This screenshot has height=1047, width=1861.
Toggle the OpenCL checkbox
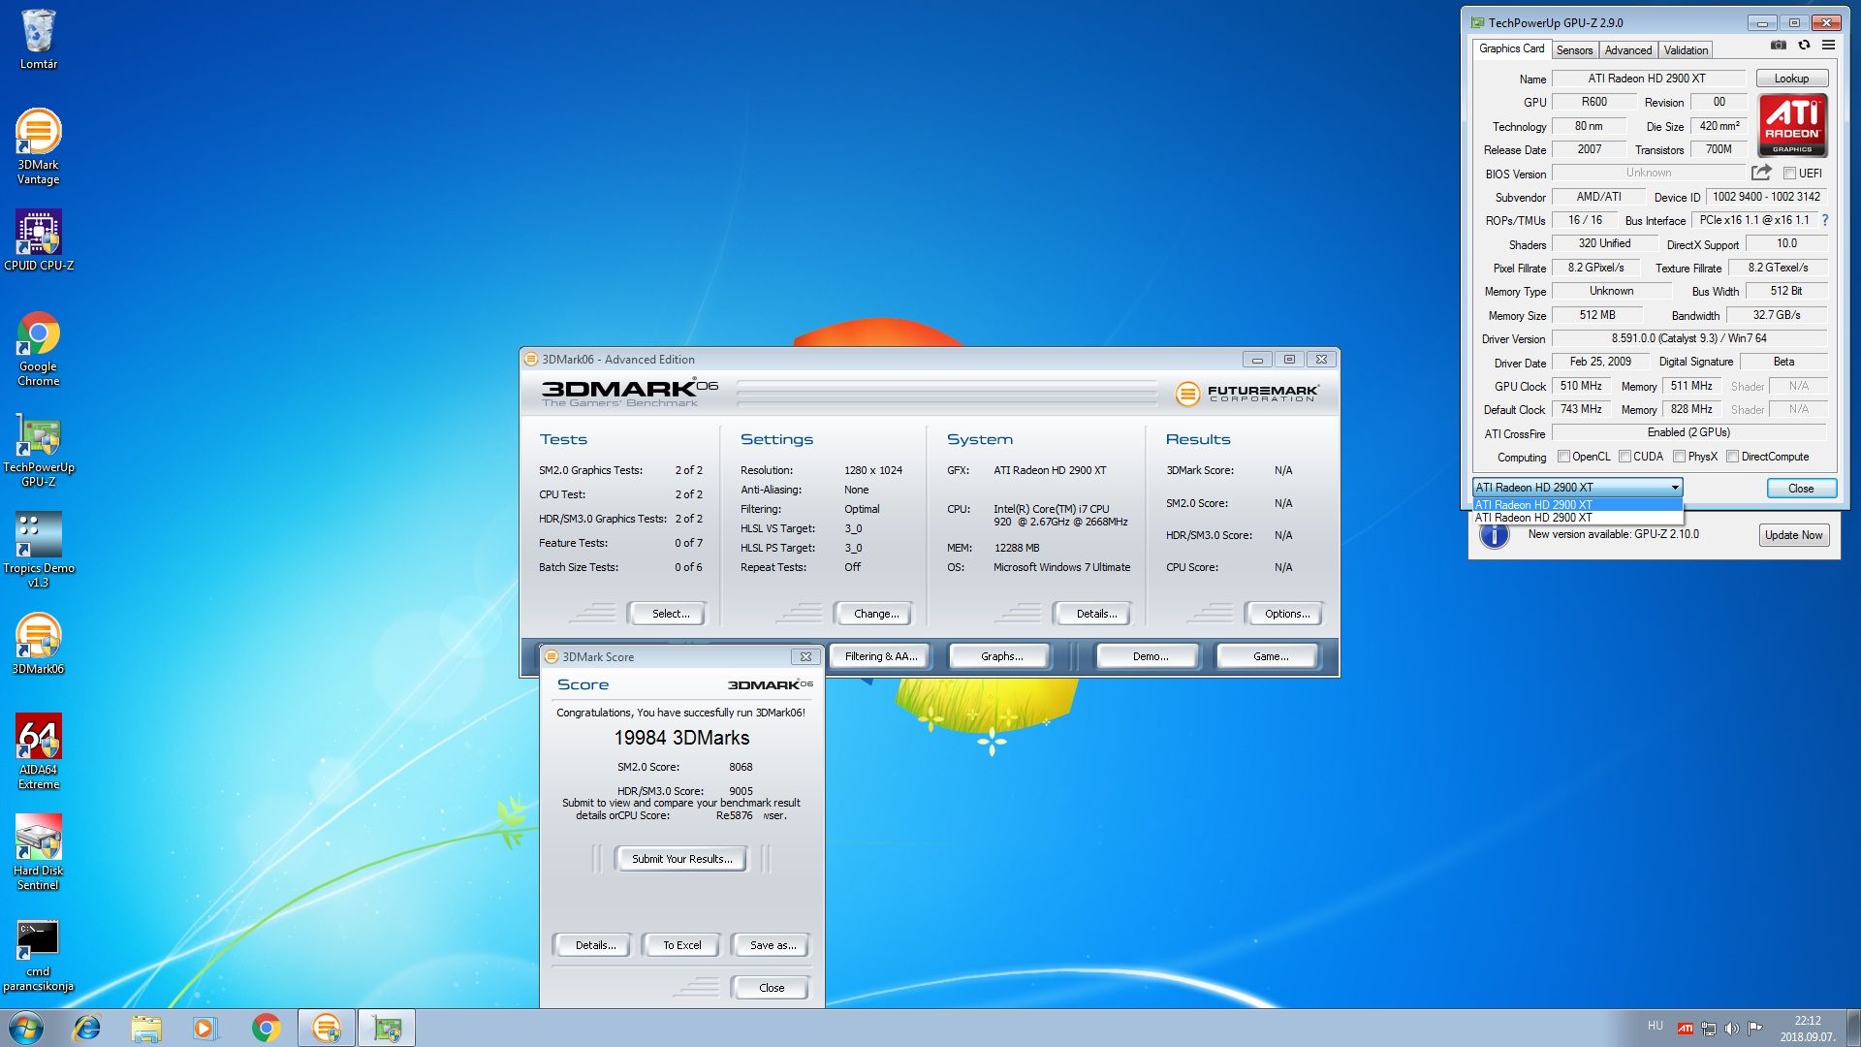pyautogui.click(x=1563, y=457)
